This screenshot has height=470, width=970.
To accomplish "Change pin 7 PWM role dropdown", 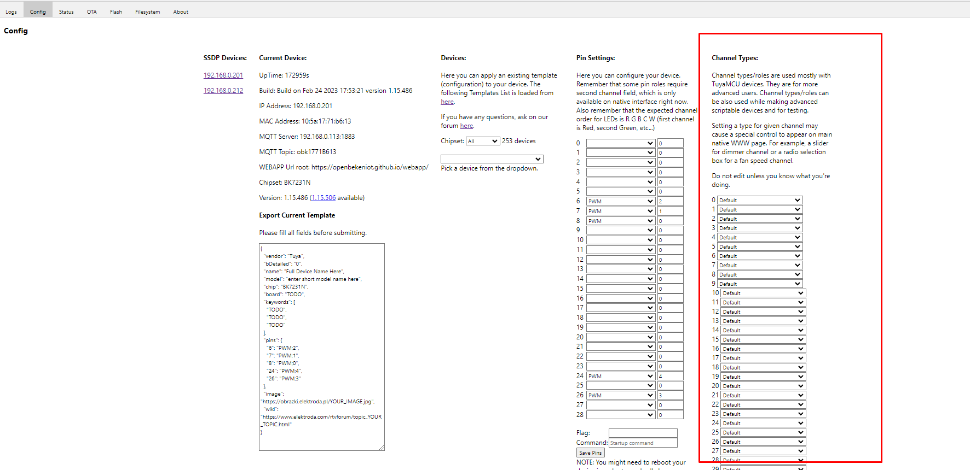I will 621,211.
